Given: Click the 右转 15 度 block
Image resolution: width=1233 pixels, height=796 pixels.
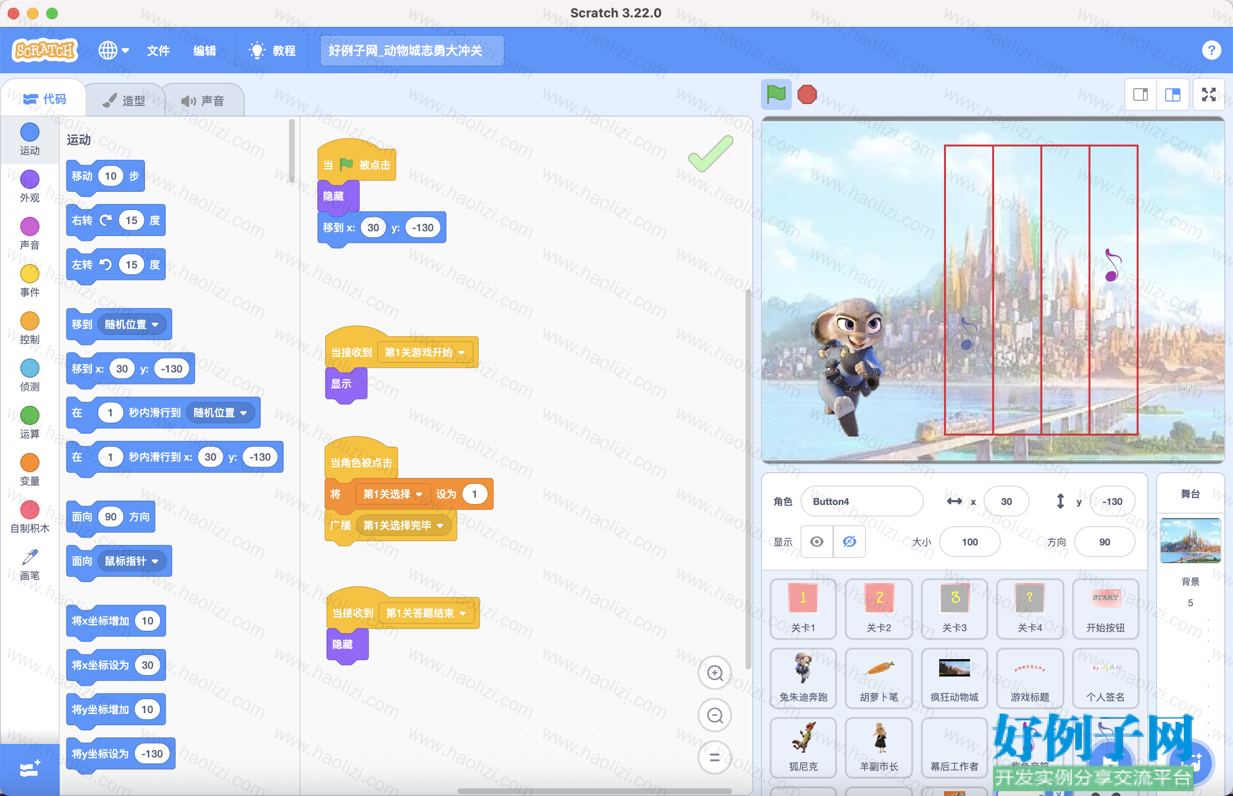Looking at the screenshot, I should tap(116, 221).
